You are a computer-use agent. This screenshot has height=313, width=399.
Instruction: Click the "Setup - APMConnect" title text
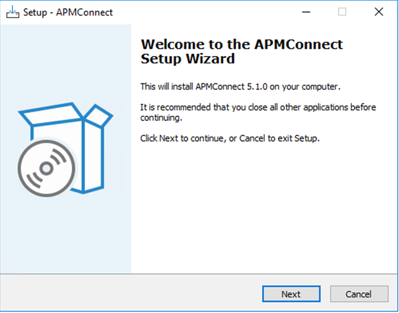click(x=68, y=12)
